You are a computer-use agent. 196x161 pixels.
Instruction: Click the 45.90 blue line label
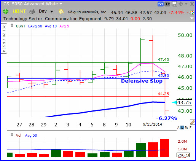tap(163, 76)
